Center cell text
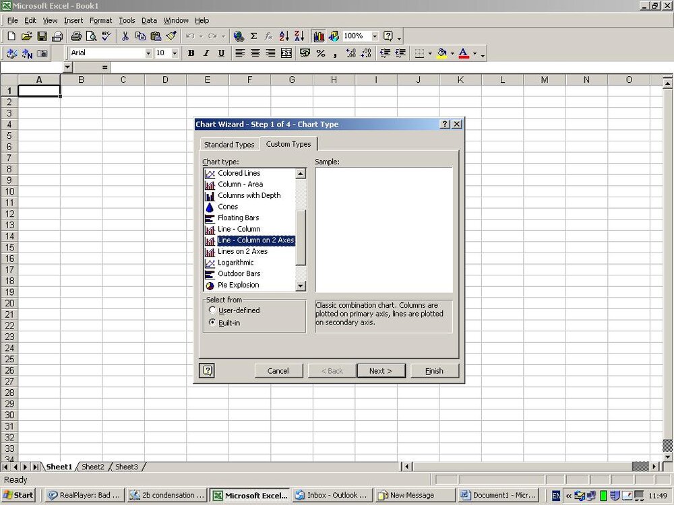Image resolution: width=674 pixels, height=505 pixels. click(x=255, y=53)
